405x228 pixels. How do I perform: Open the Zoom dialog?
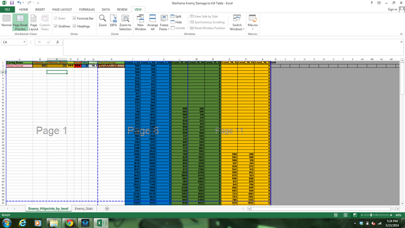point(103,21)
